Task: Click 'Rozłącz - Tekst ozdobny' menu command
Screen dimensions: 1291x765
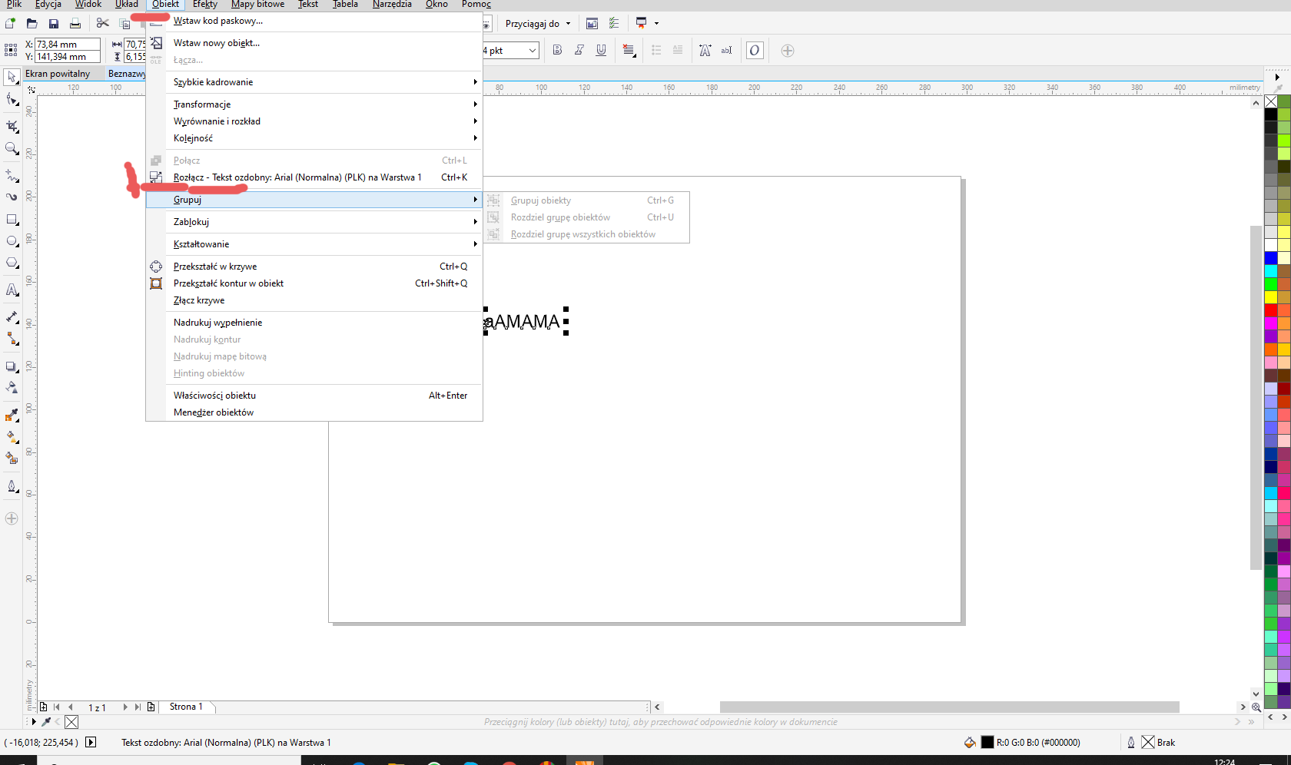Action: click(297, 177)
